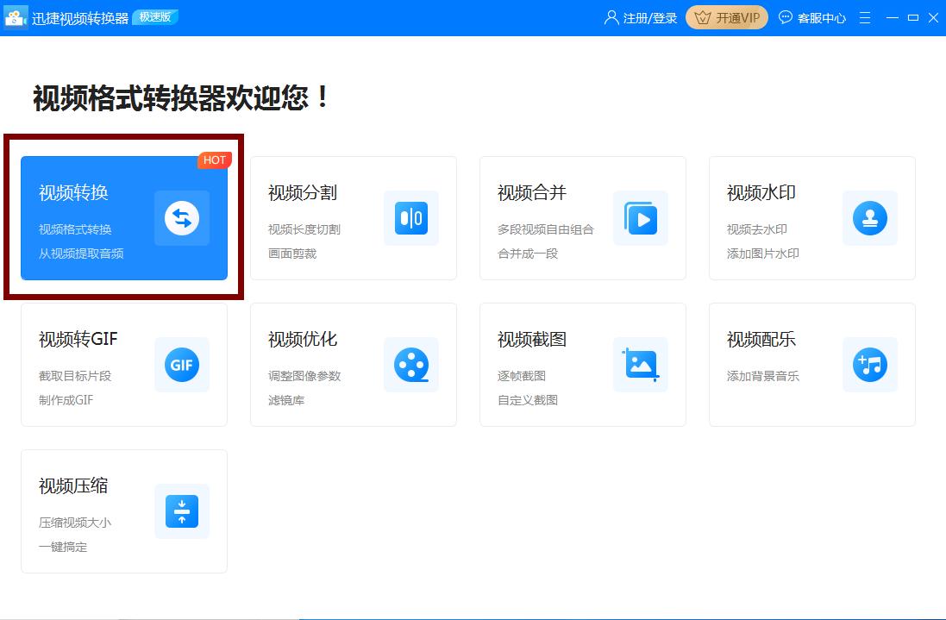
Task: Click the app logo in title bar
Action: [16, 16]
